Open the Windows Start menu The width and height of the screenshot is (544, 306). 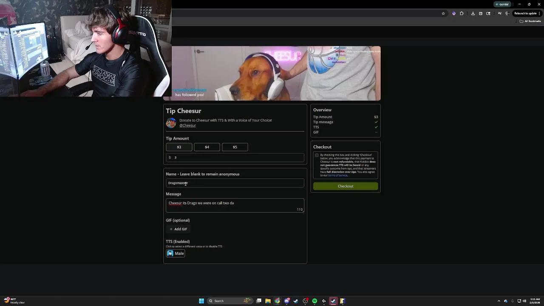coord(201,301)
